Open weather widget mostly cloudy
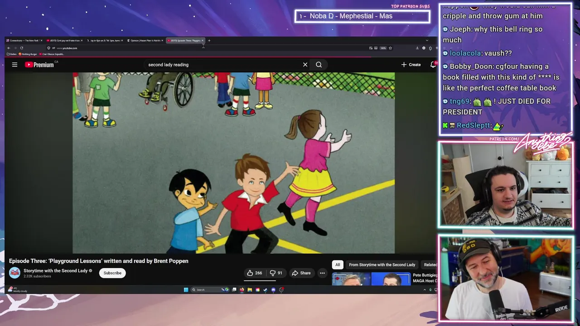The image size is (580, 326). 17,290
